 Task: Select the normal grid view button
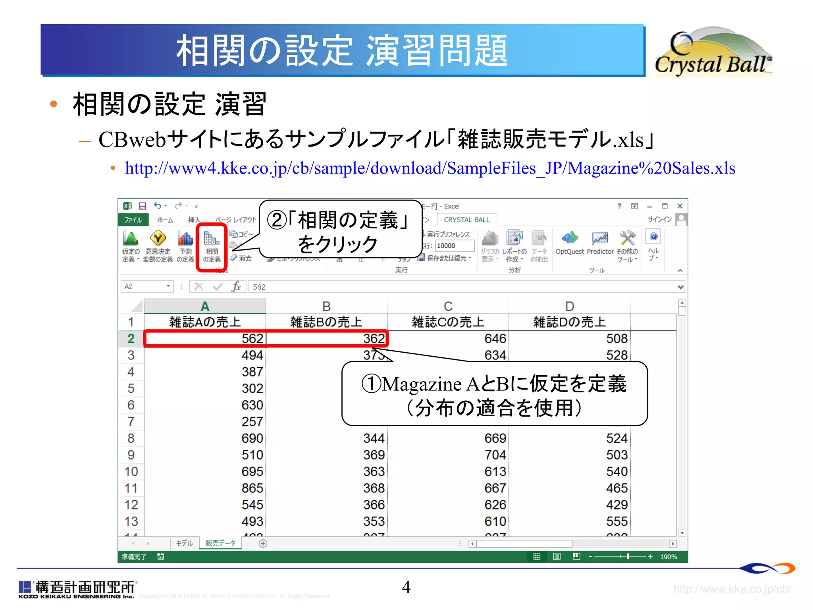point(537,556)
